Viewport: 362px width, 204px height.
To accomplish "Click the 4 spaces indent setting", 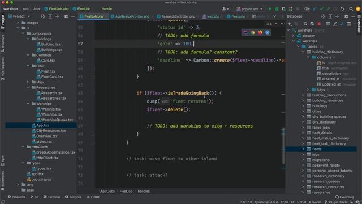I will point(315,202).
